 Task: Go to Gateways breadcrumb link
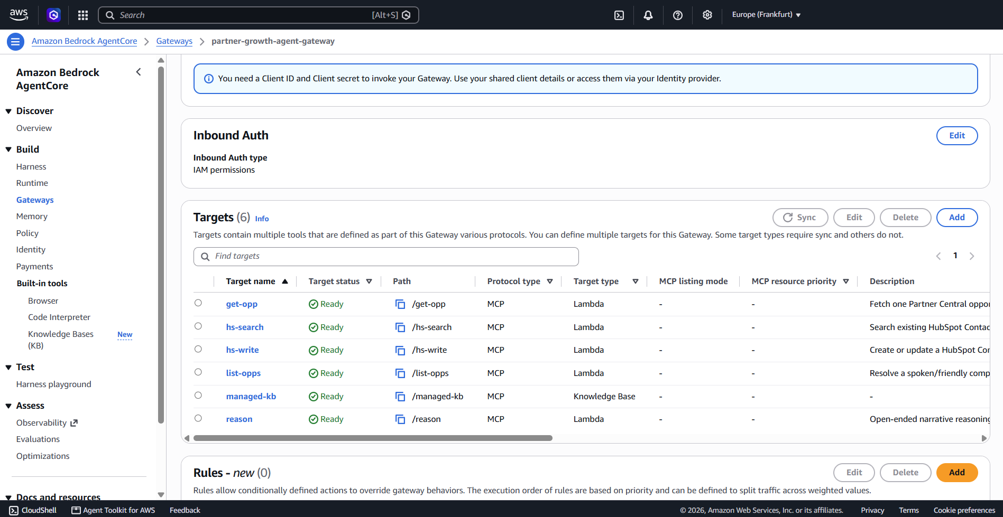pyautogui.click(x=174, y=41)
